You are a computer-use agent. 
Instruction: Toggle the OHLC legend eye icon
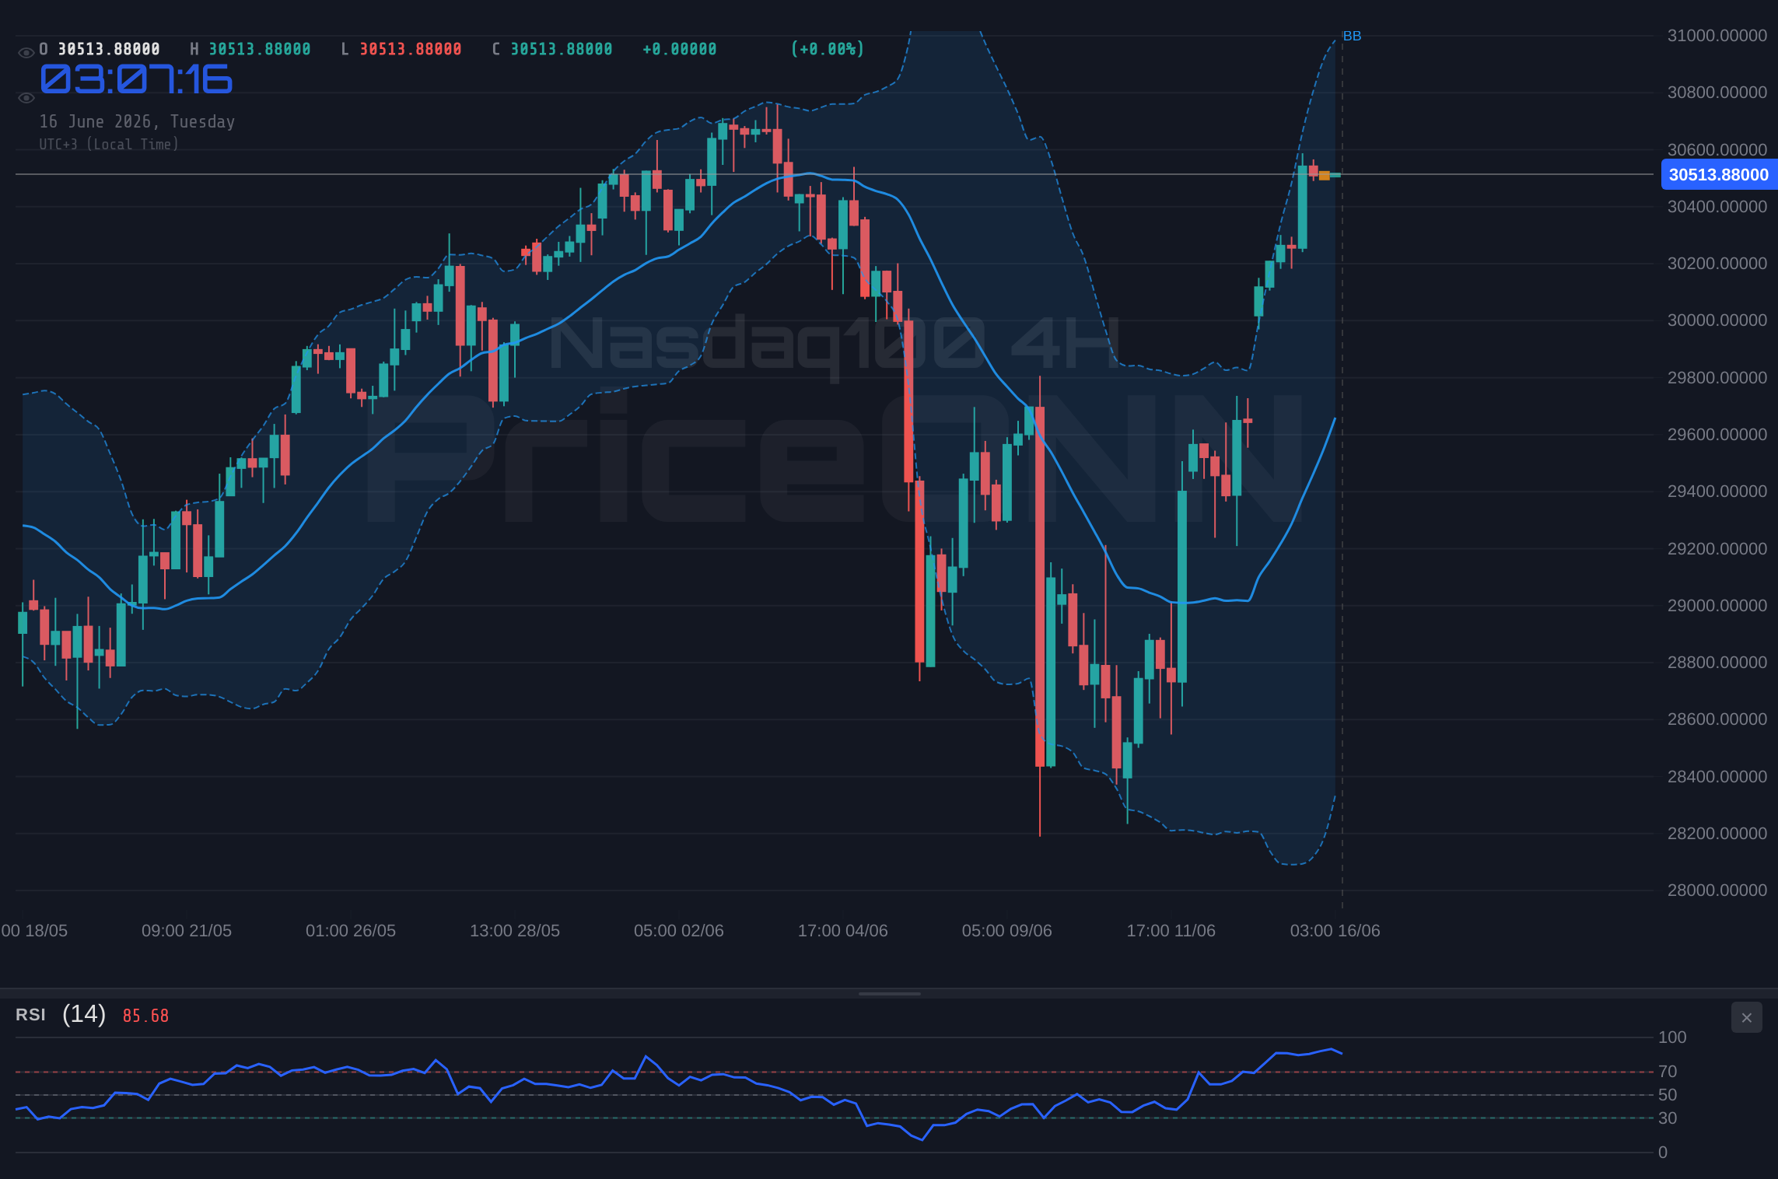click(x=26, y=53)
